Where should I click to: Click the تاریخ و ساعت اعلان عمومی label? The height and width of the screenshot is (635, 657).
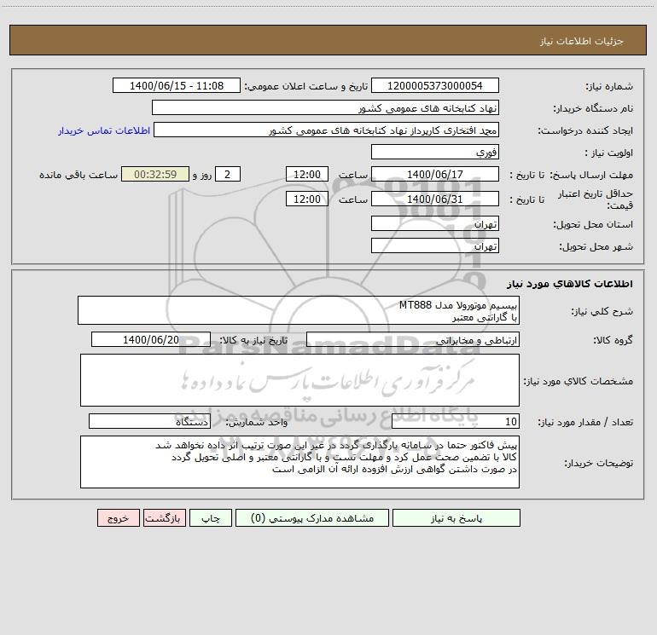coord(305,86)
